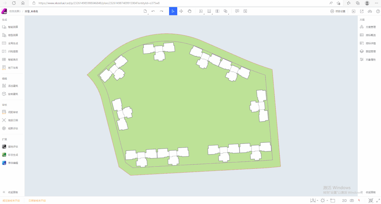Open the comment annotation tool
Screen dimensions: 381x204
click(237, 11)
